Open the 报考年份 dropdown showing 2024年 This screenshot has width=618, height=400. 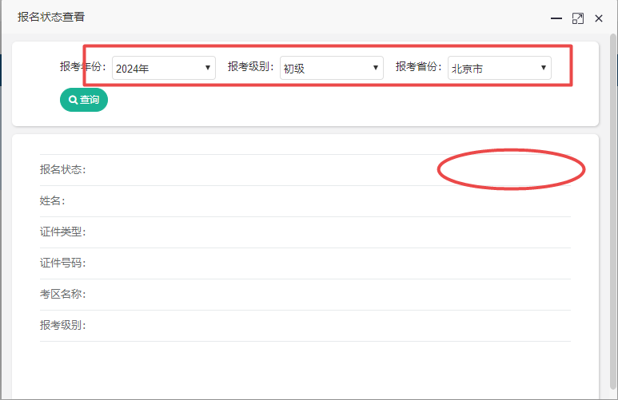[x=163, y=68]
